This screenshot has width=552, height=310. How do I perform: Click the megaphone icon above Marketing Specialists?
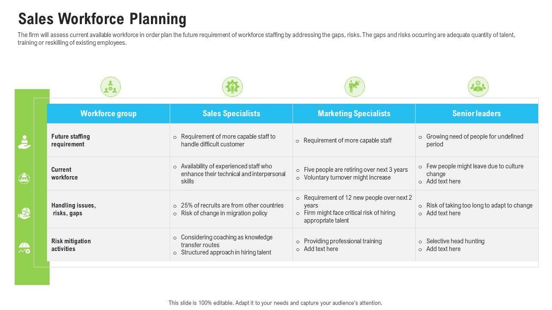click(354, 87)
